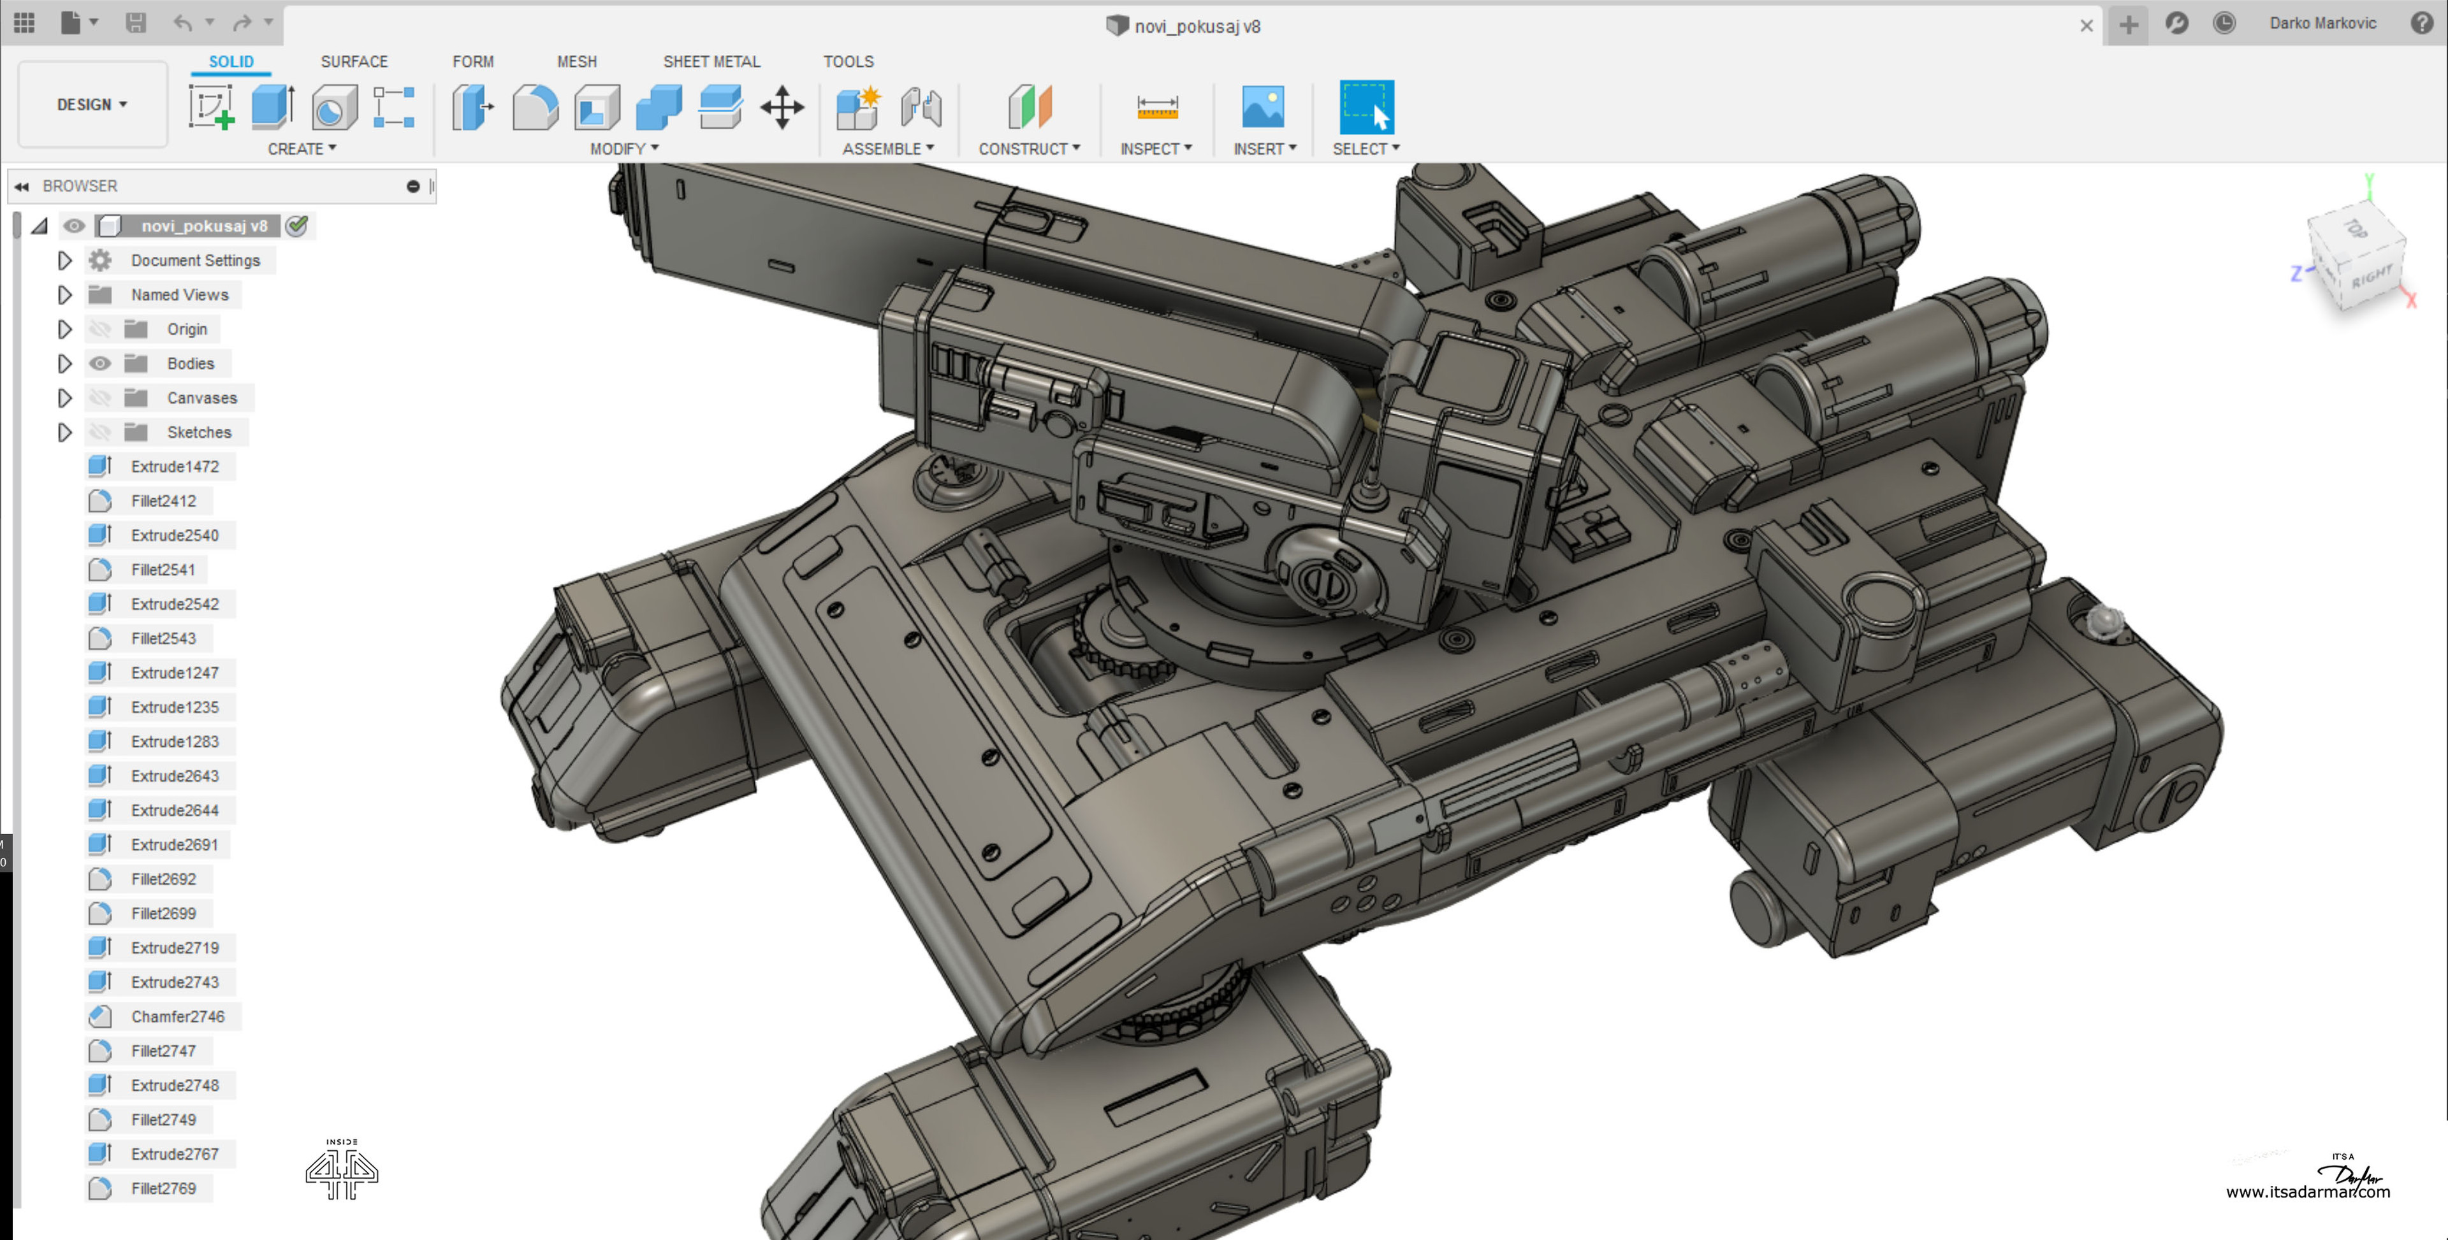
Task: Switch to the SHEET METAL tab
Action: pyautogui.click(x=712, y=62)
